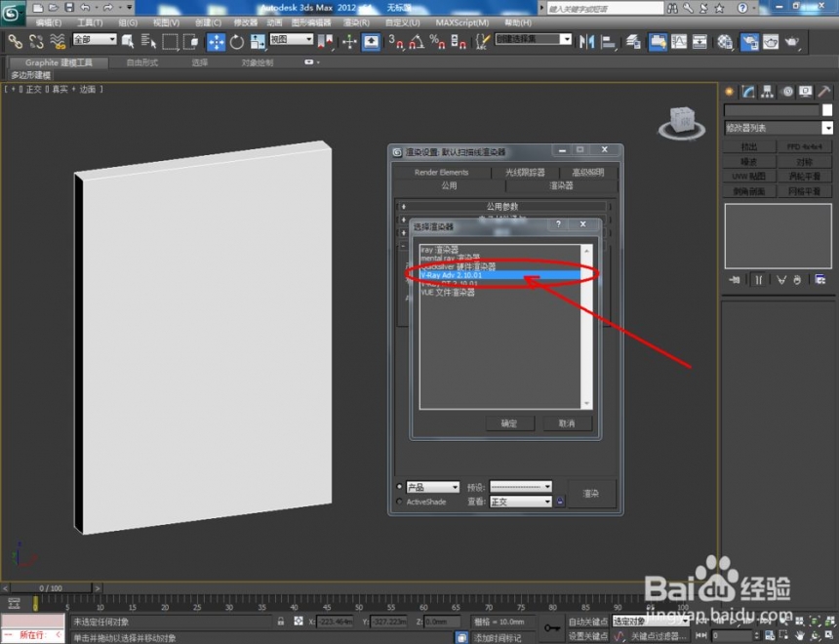The width and height of the screenshot is (839, 644).
Task: Activate the Select and Rotate tool
Action: click(x=236, y=41)
